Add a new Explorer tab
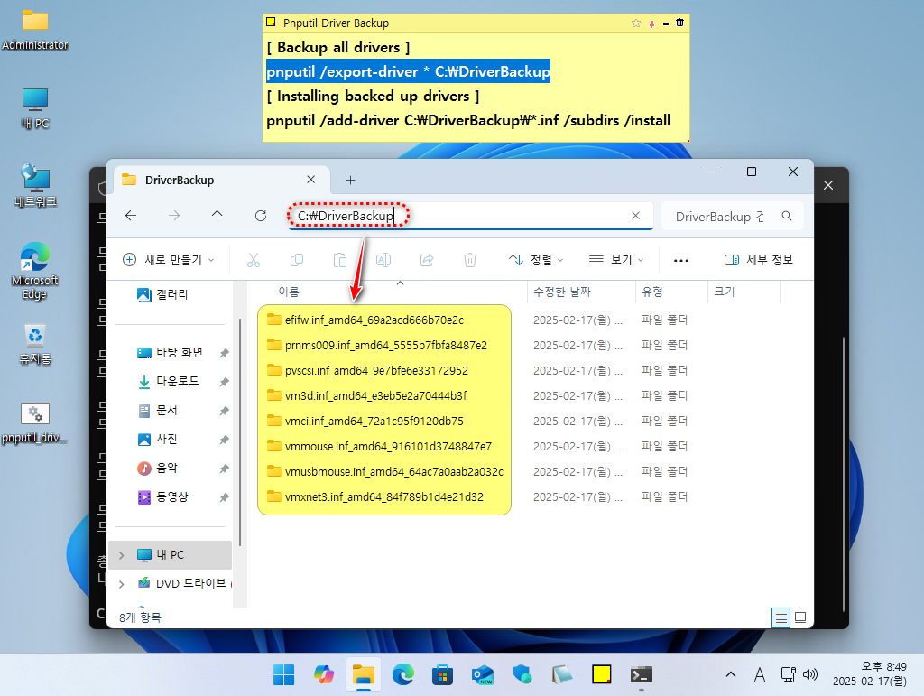 (351, 180)
